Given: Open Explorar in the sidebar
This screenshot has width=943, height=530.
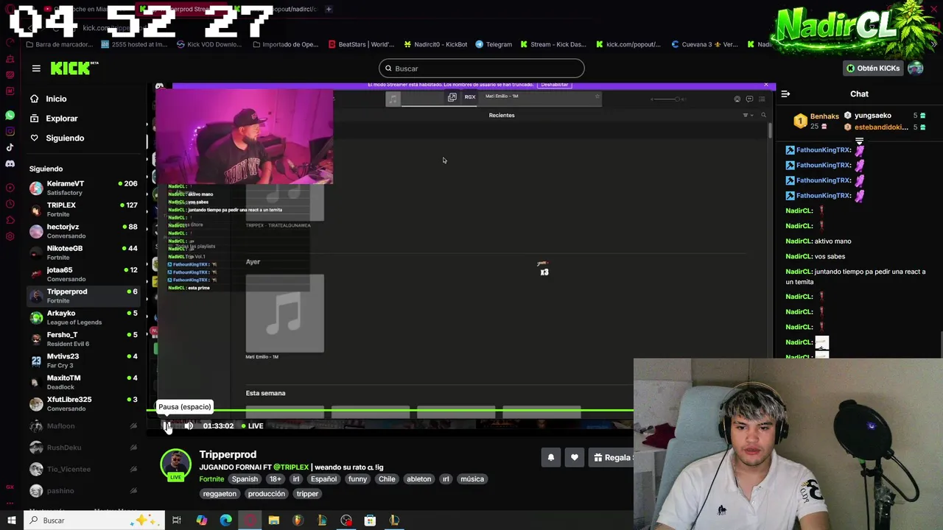Looking at the screenshot, I should pos(62,119).
